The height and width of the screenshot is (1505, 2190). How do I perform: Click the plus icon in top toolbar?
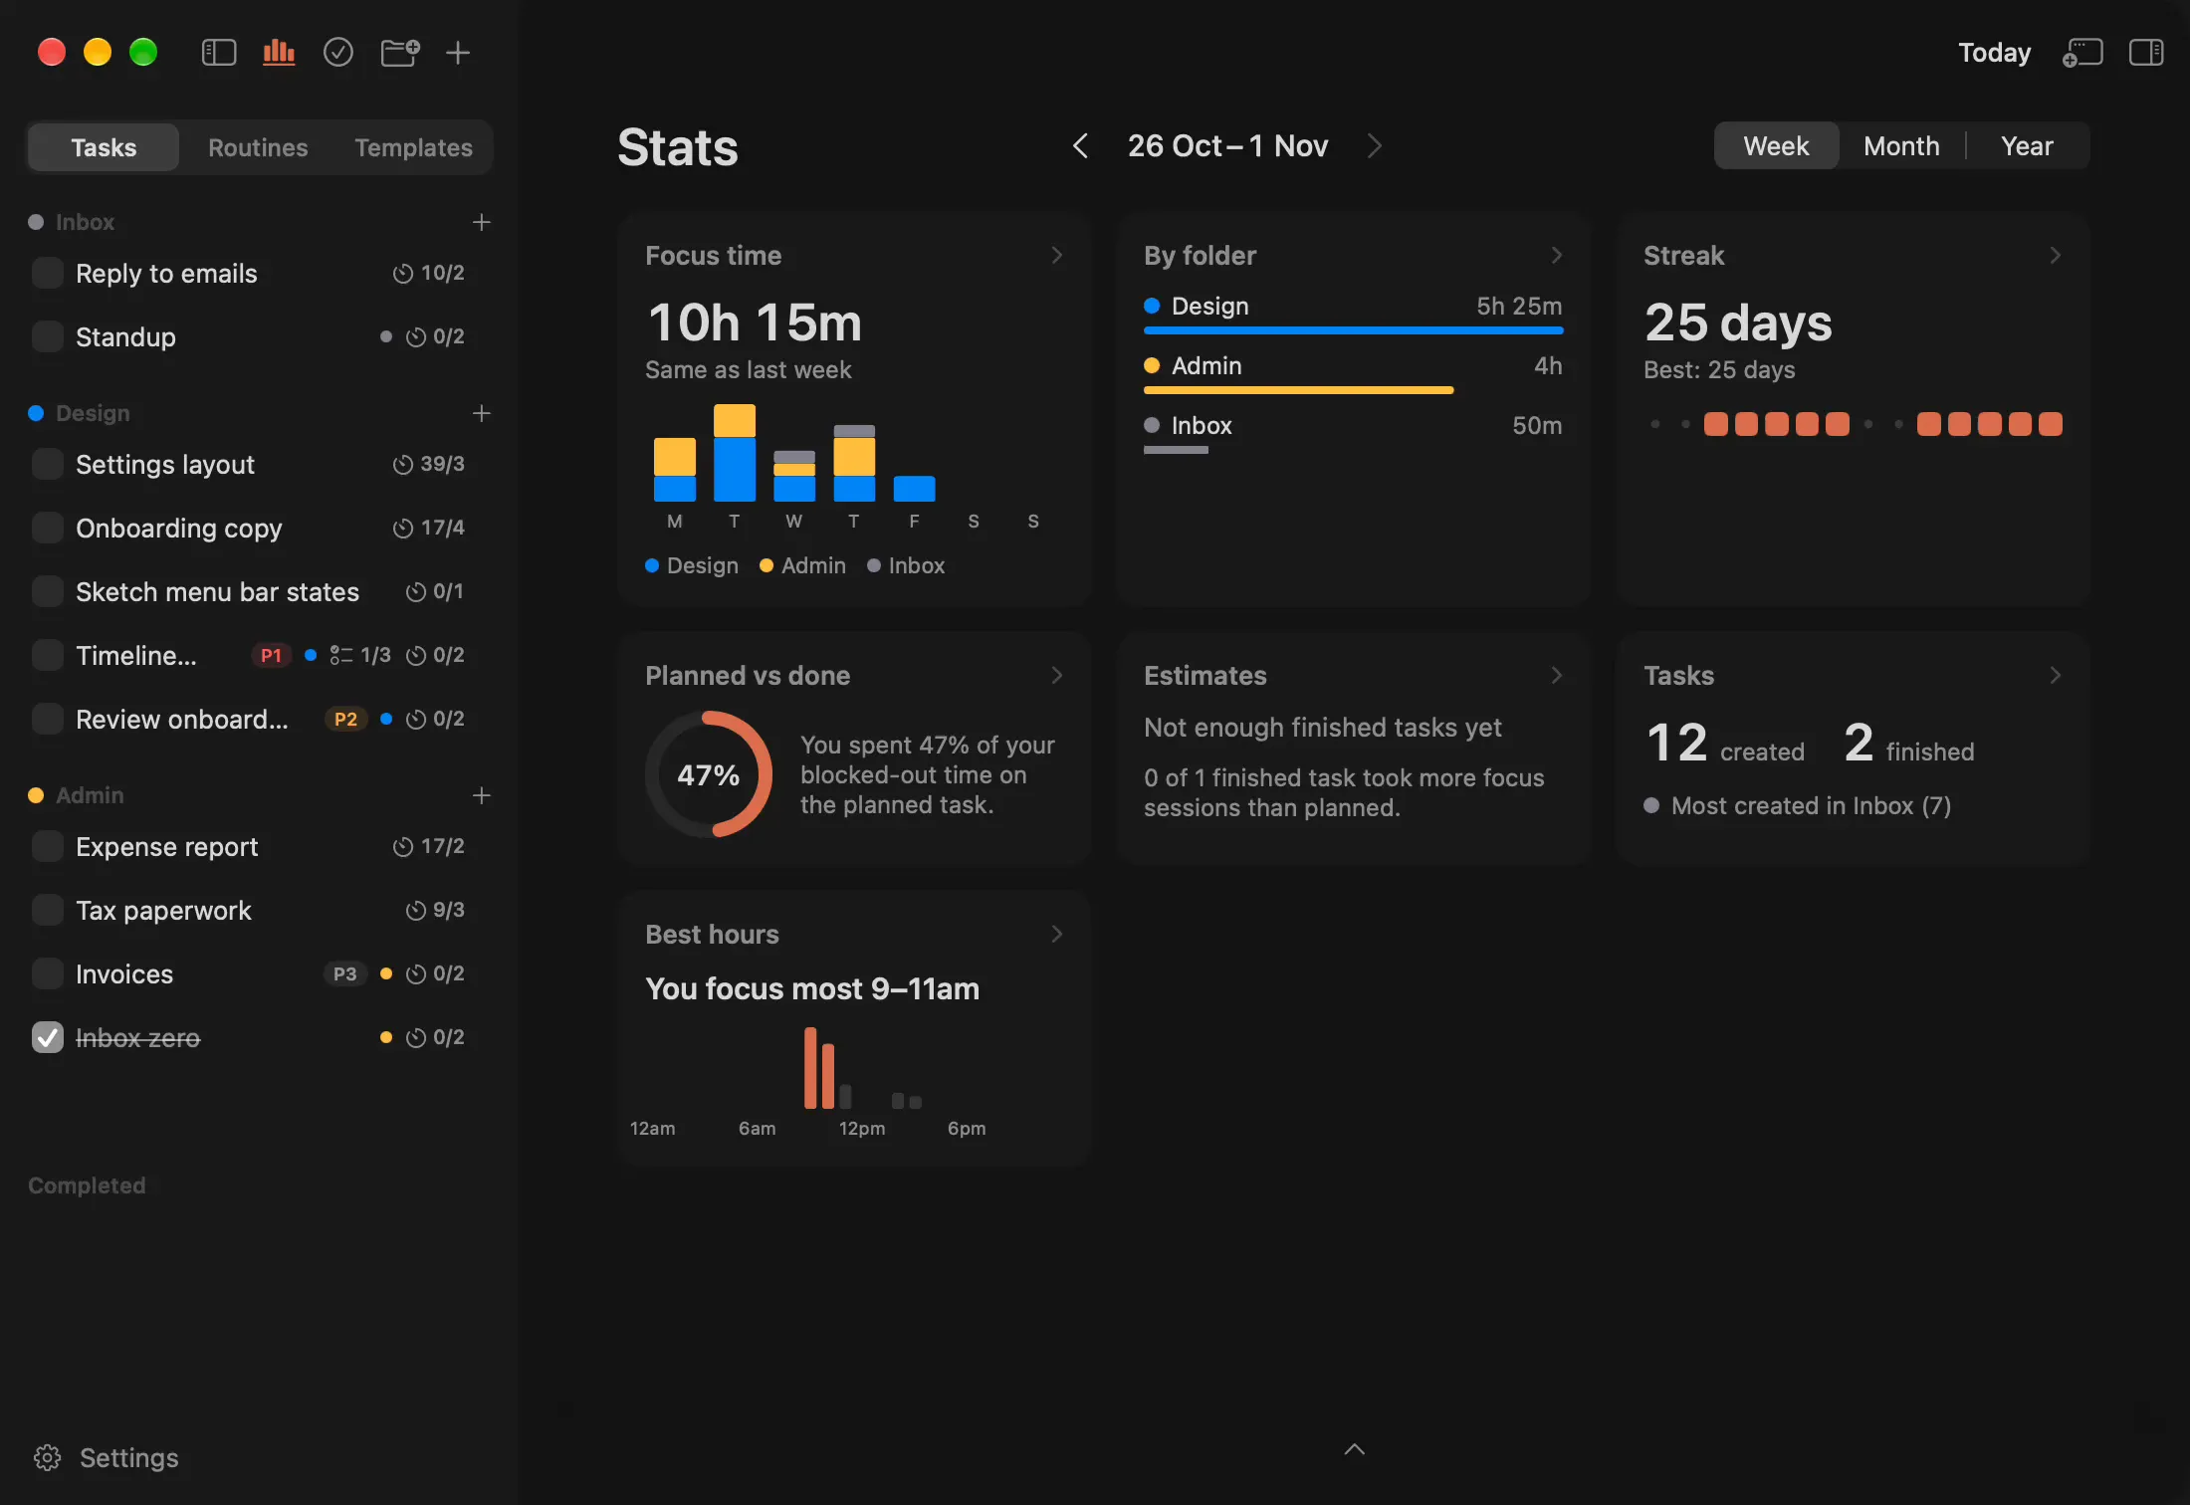tap(458, 52)
